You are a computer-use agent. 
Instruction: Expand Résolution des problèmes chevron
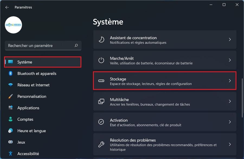coord(230,144)
